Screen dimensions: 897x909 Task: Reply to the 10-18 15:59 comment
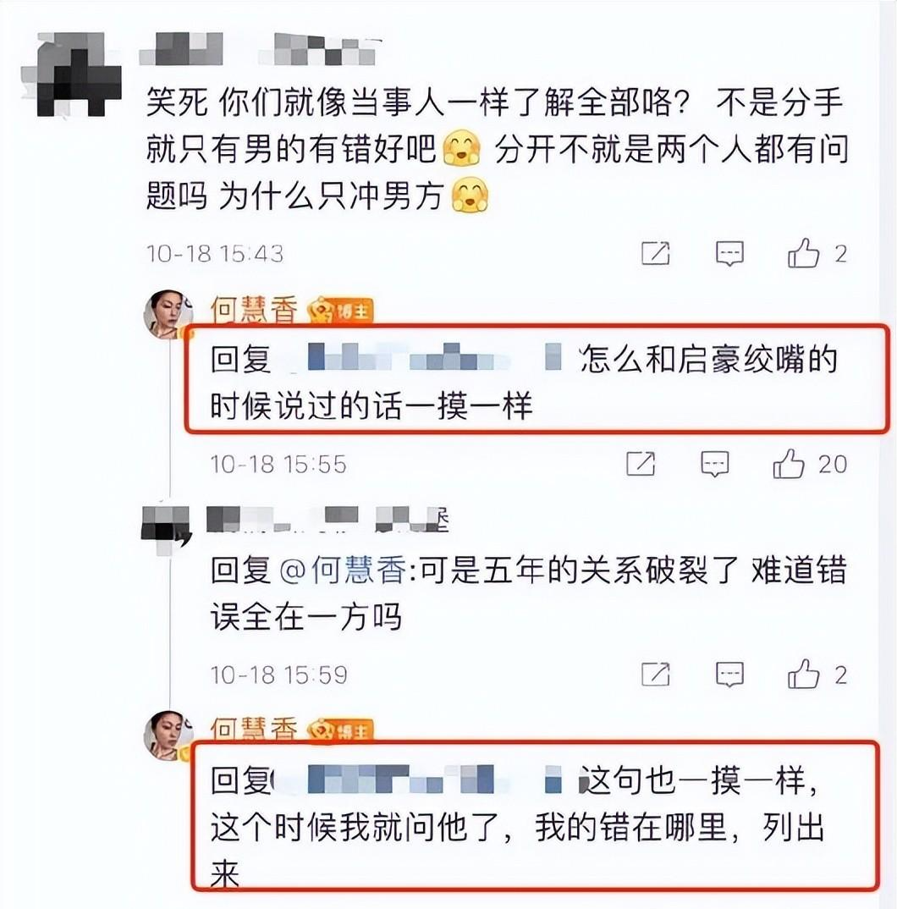[729, 675]
